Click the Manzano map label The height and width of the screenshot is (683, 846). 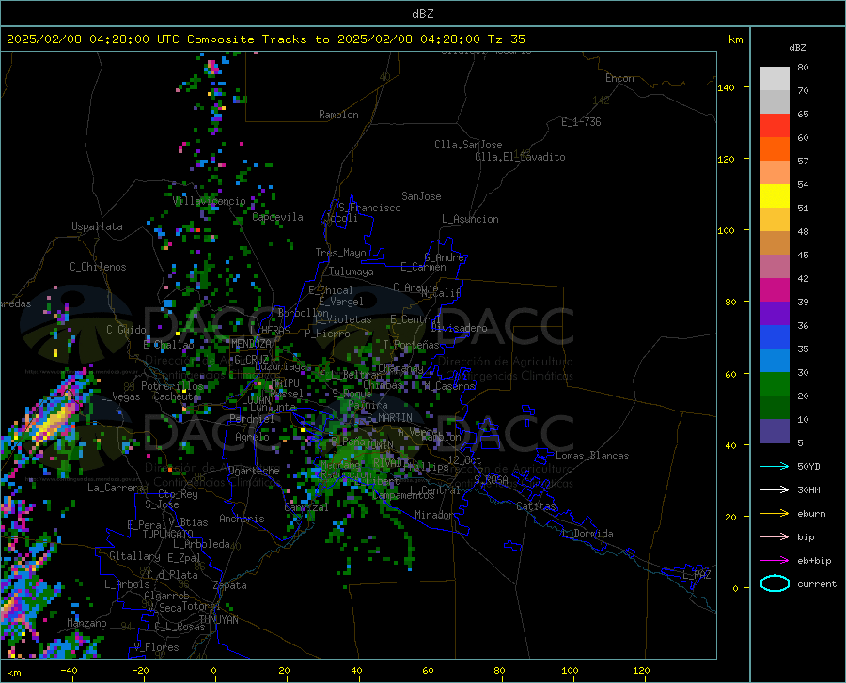coord(86,623)
